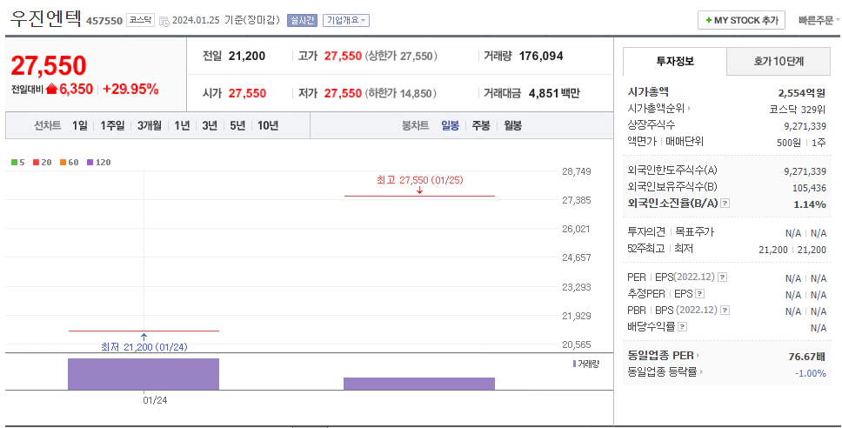The height and width of the screenshot is (428, 842).
Task: Open the 기업개요 dropdown
Action: 346,20
